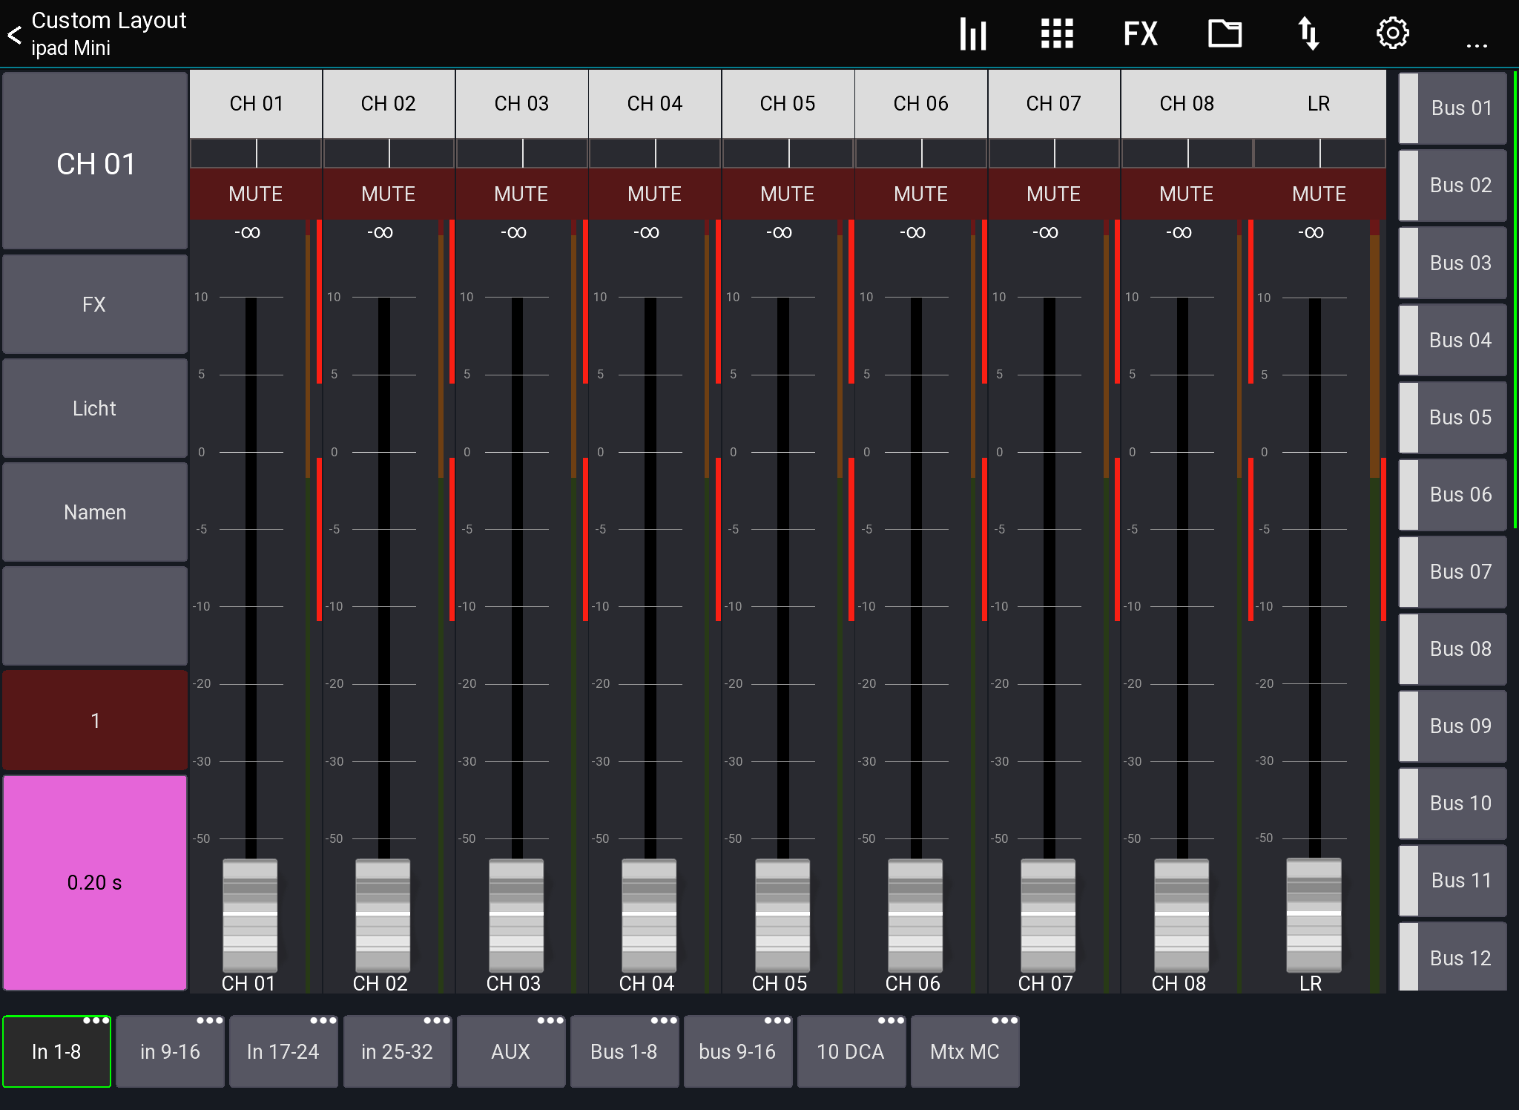1519x1110 pixels.
Task: Switch to the In 17-24 tab
Action: pyautogui.click(x=283, y=1051)
